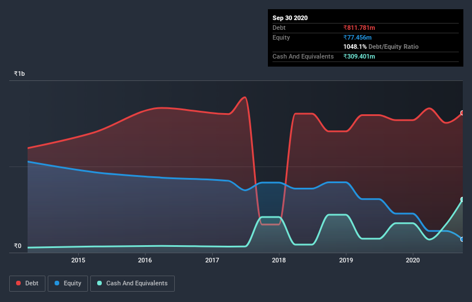Click the Sep 30 2020 tooltip date

pos(290,18)
